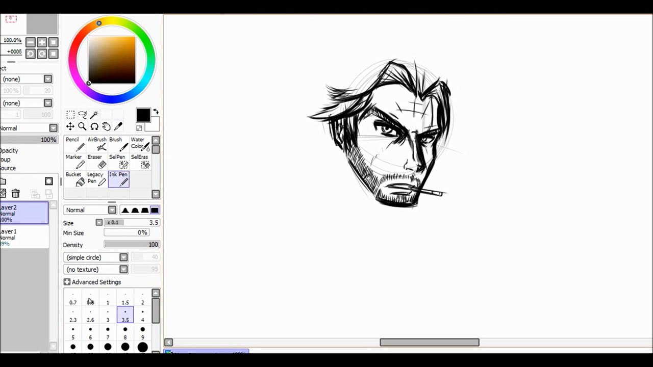Select the SelEras selection eraser tool
The height and width of the screenshot is (367, 653).
[x=140, y=162]
